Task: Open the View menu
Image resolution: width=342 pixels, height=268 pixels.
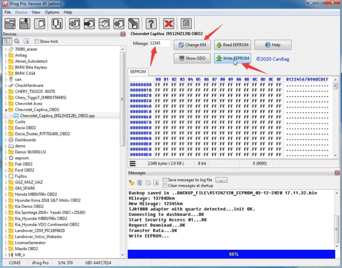Action: (x=36, y=12)
